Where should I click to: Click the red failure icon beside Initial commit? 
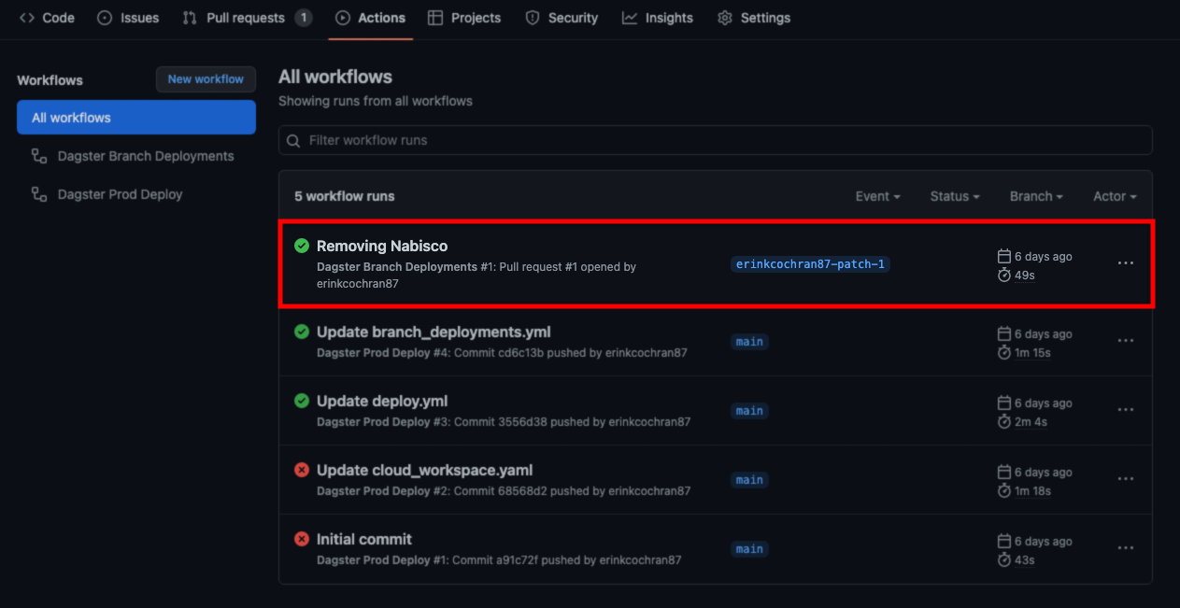pos(301,539)
